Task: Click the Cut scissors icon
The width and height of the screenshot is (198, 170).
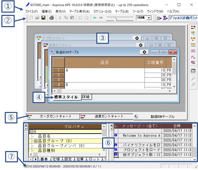Action: 60,18
